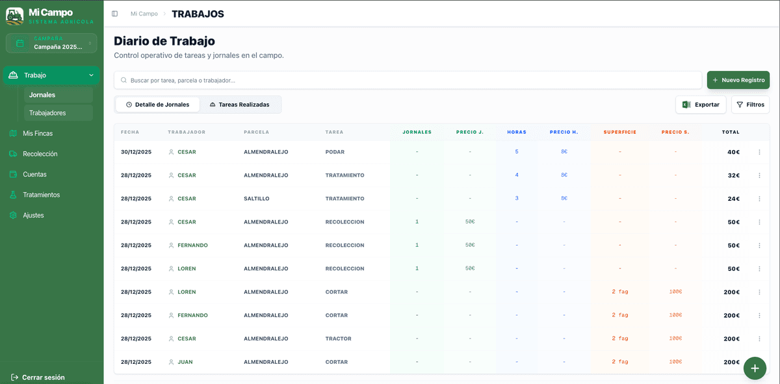Click the Mi Campo tractor logo
Viewport: 780px width, 384px height.
pyautogui.click(x=15, y=16)
